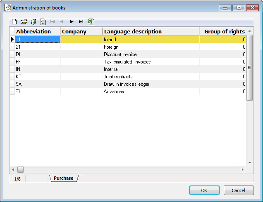Click the vertical scrollbar down arrow
This screenshot has height=202, width=263.
point(250,162)
